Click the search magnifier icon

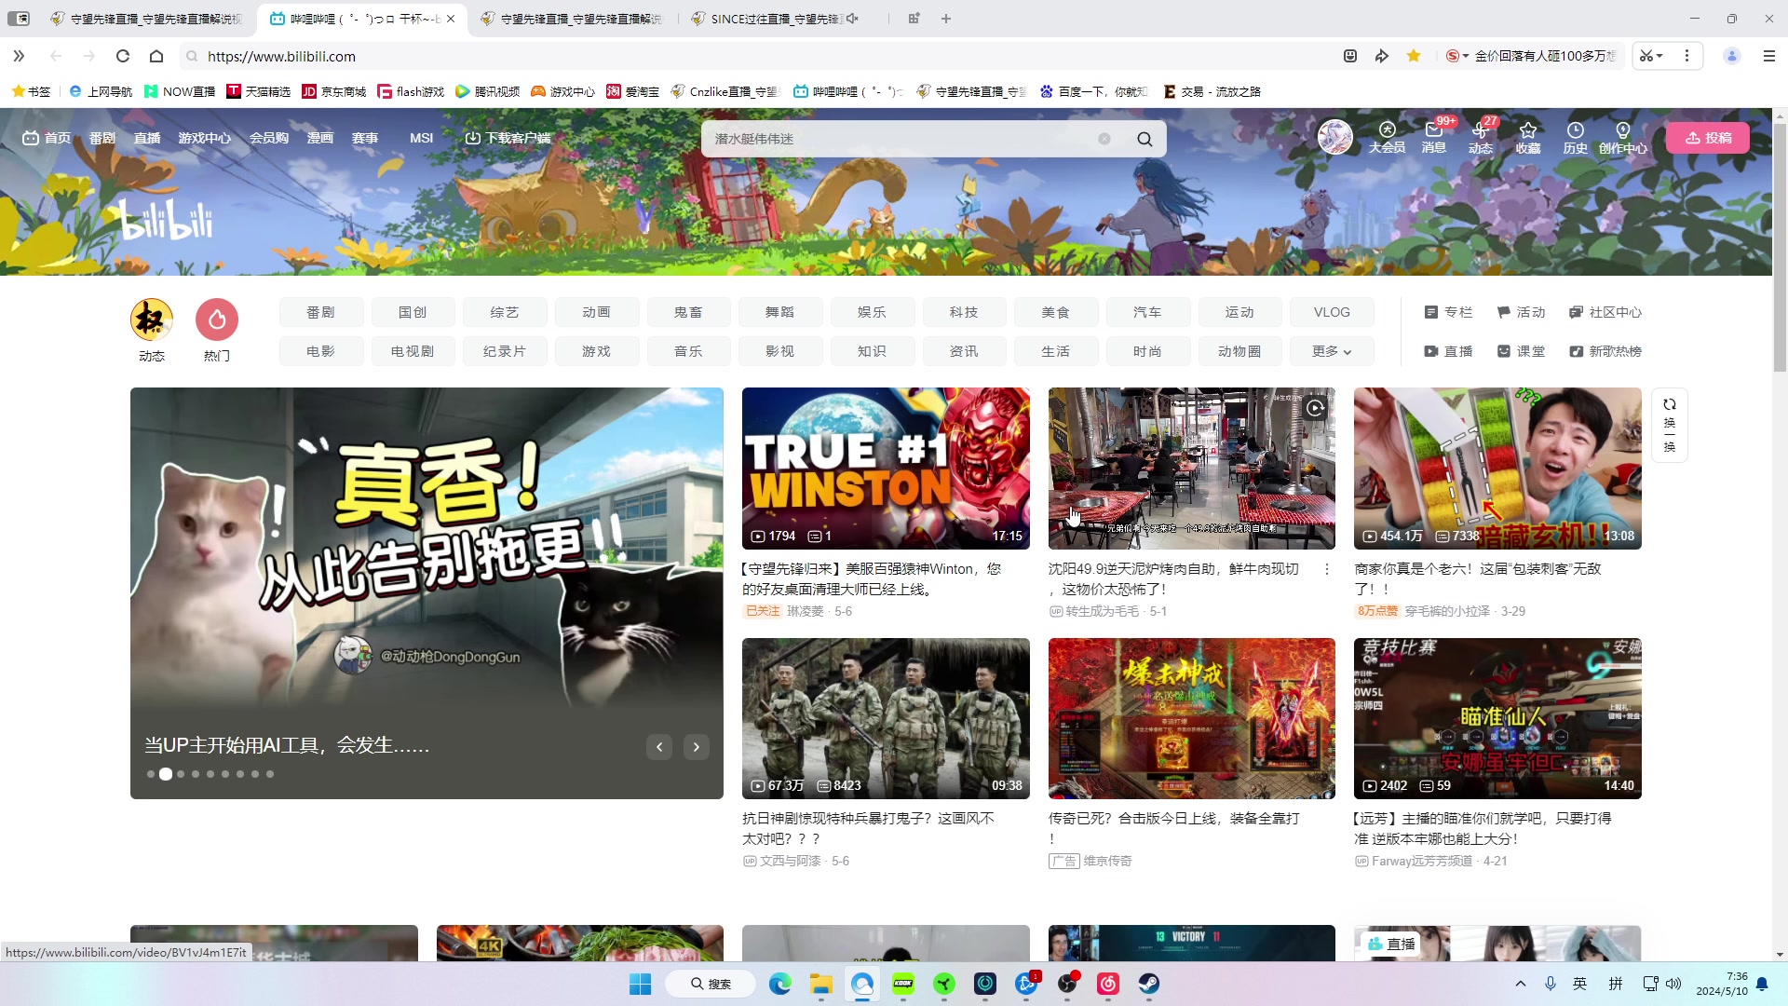pos(1145,139)
